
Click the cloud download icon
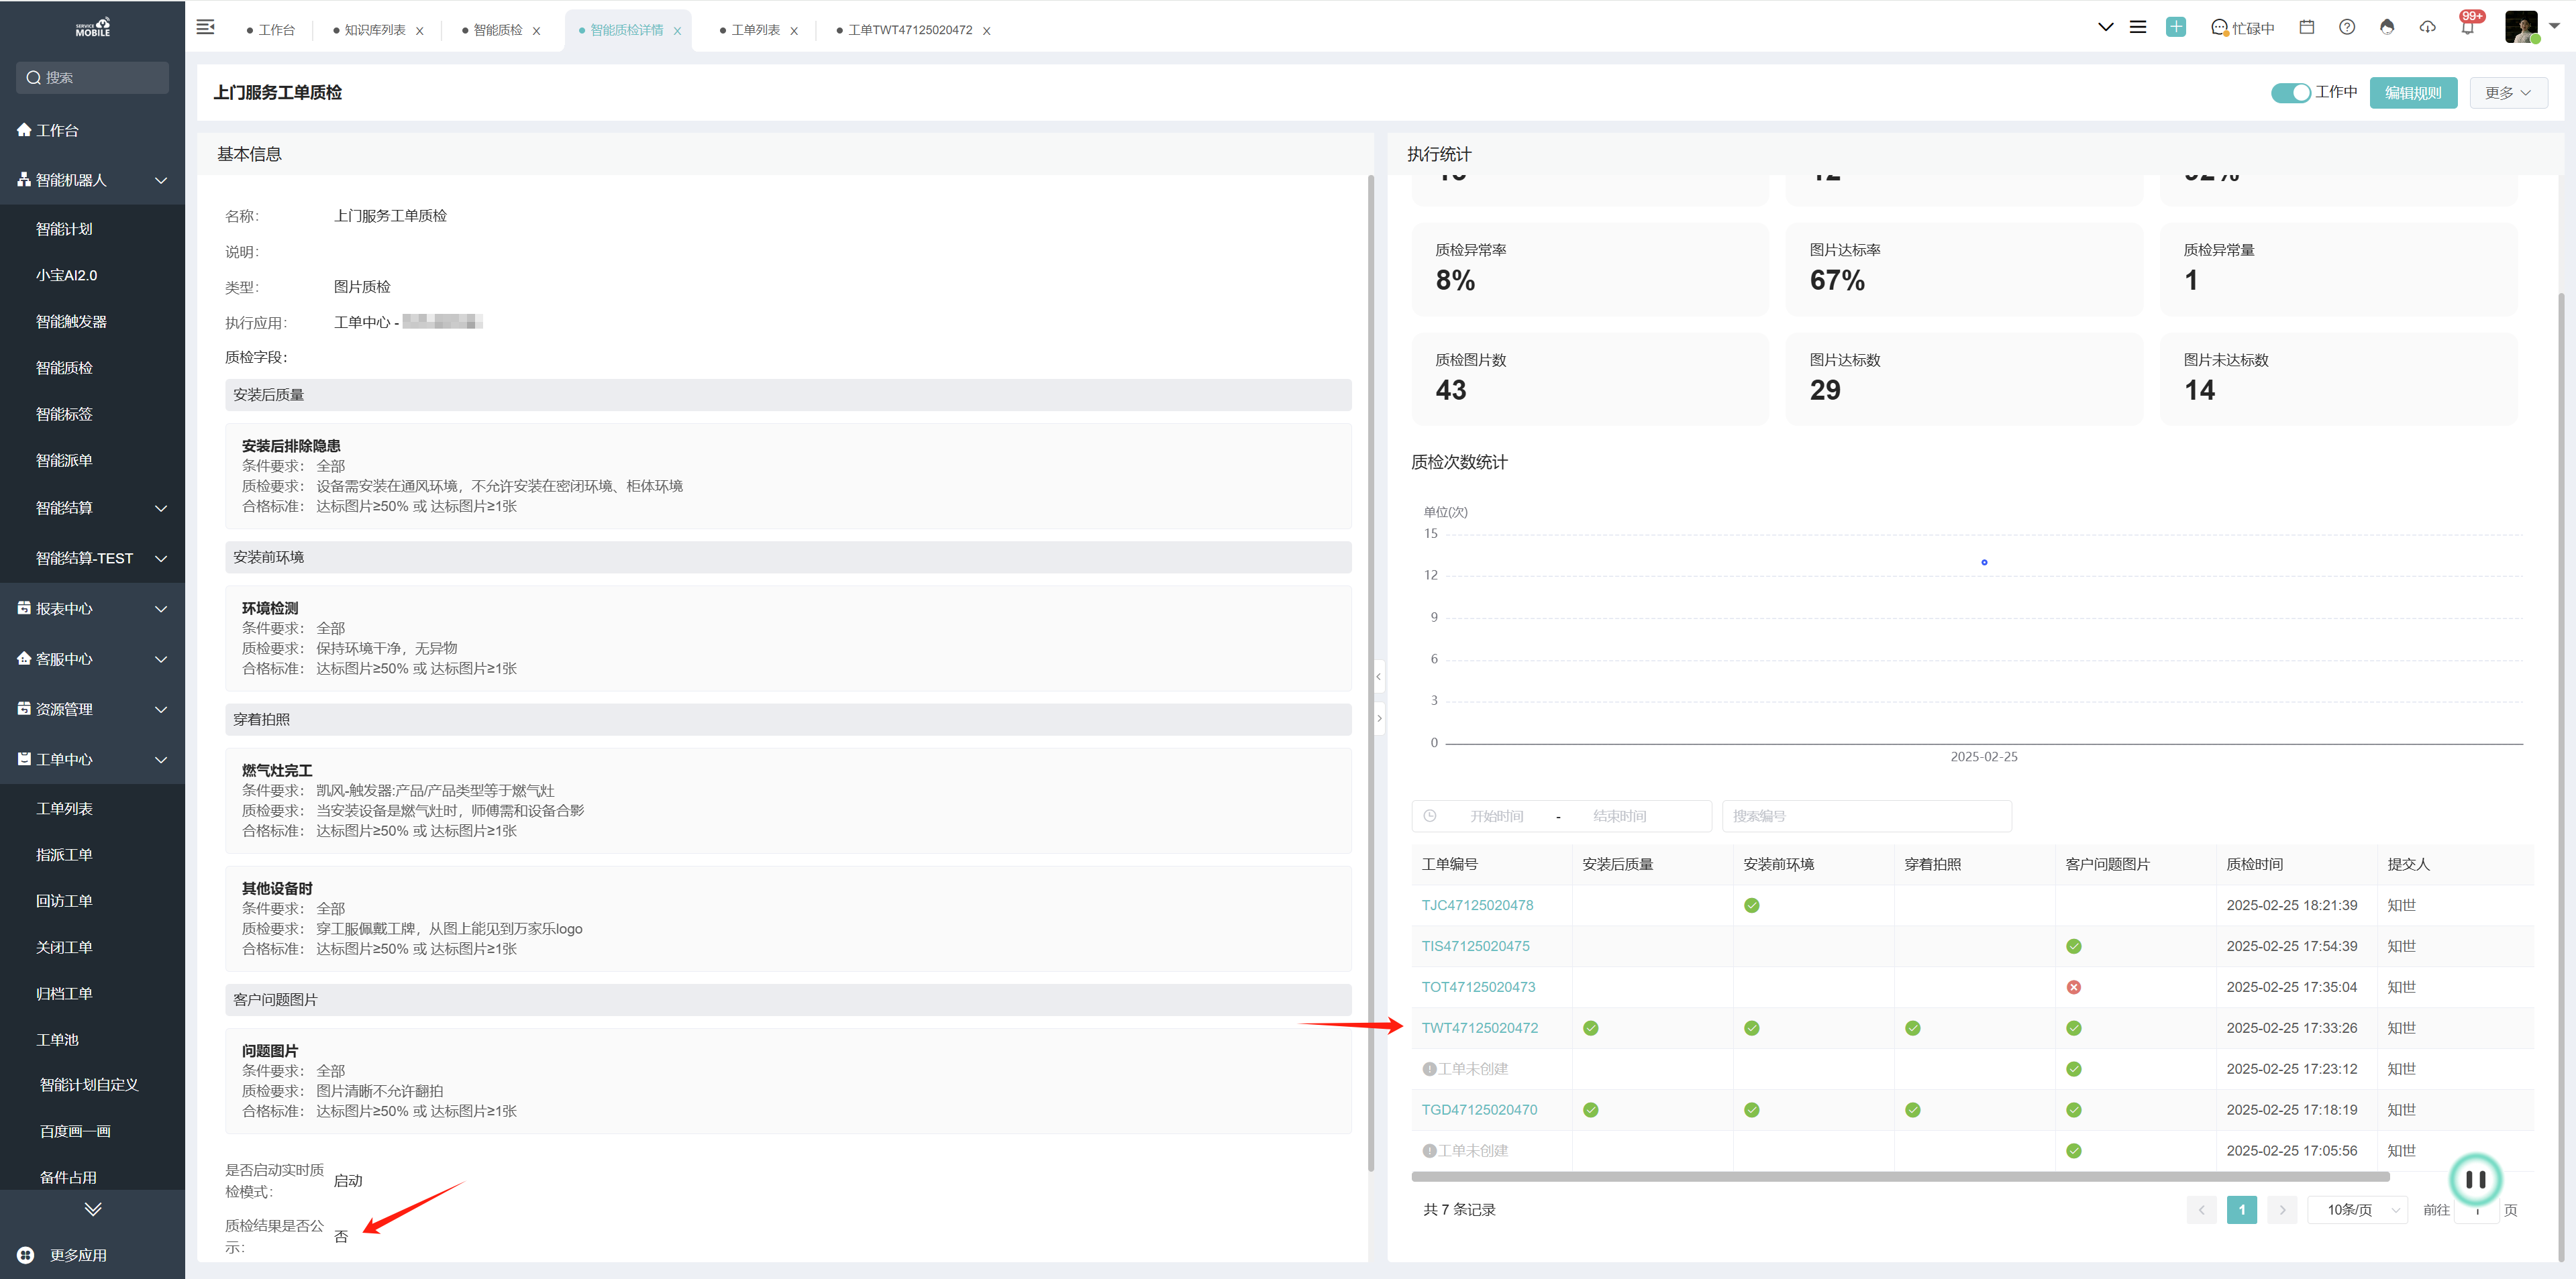click(x=2427, y=27)
